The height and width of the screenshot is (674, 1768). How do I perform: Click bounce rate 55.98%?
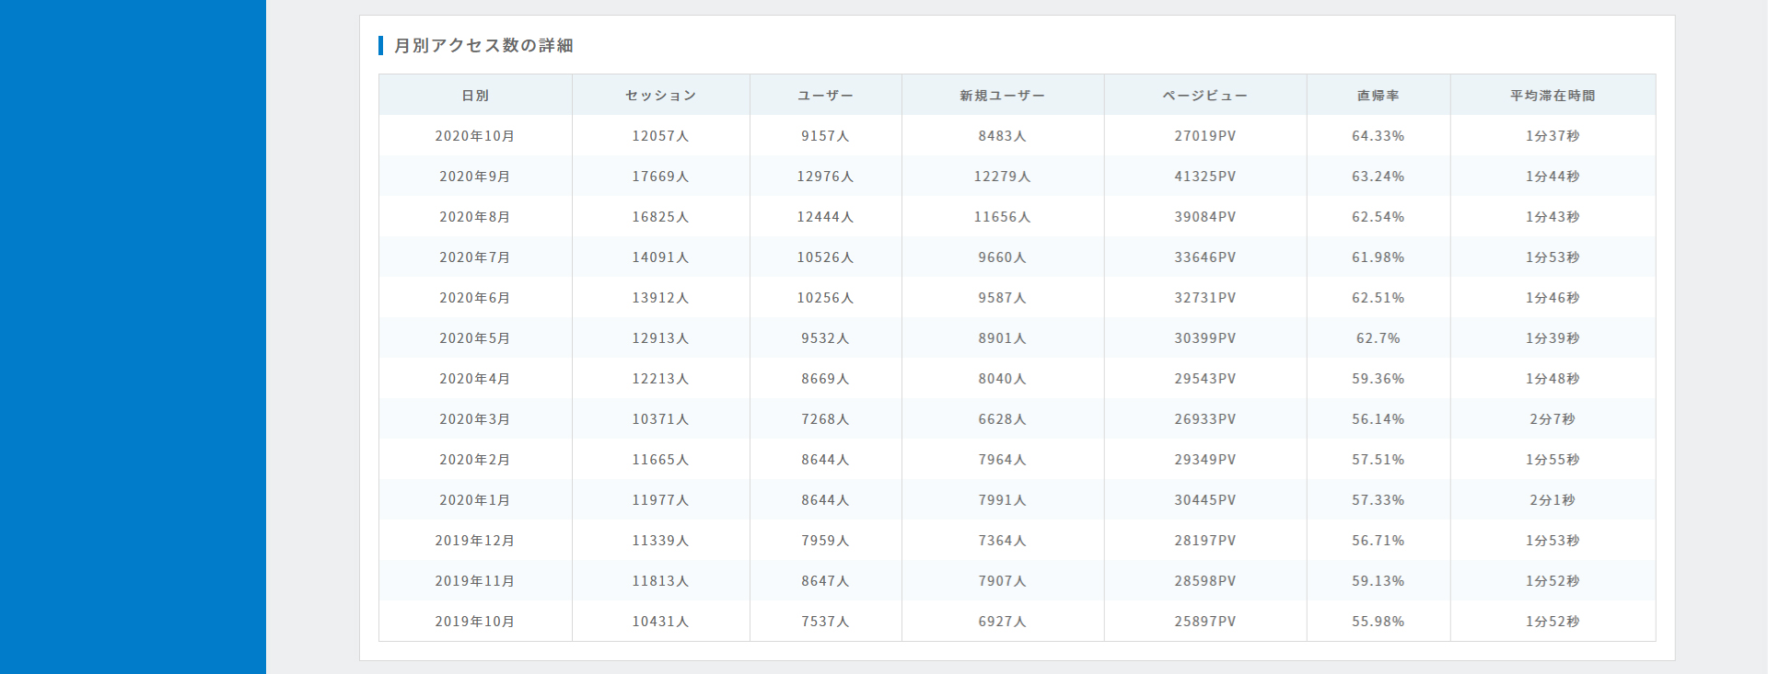pyautogui.click(x=1378, y=622)
